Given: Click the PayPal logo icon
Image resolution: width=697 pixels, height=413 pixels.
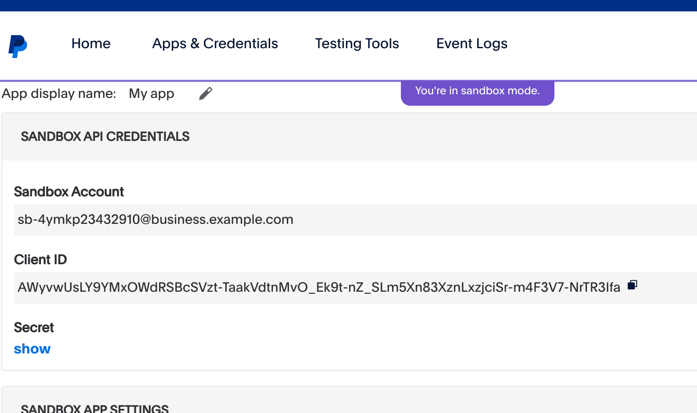Looking at the screenshot, I should click(x=18, y=46).
